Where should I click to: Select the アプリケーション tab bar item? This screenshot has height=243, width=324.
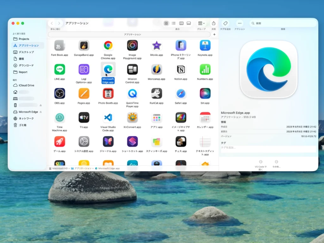click(x=129, y=34)
